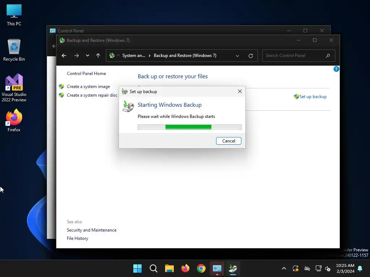Open the Windows Start menu
370x277 pixels.
point(137,268)
